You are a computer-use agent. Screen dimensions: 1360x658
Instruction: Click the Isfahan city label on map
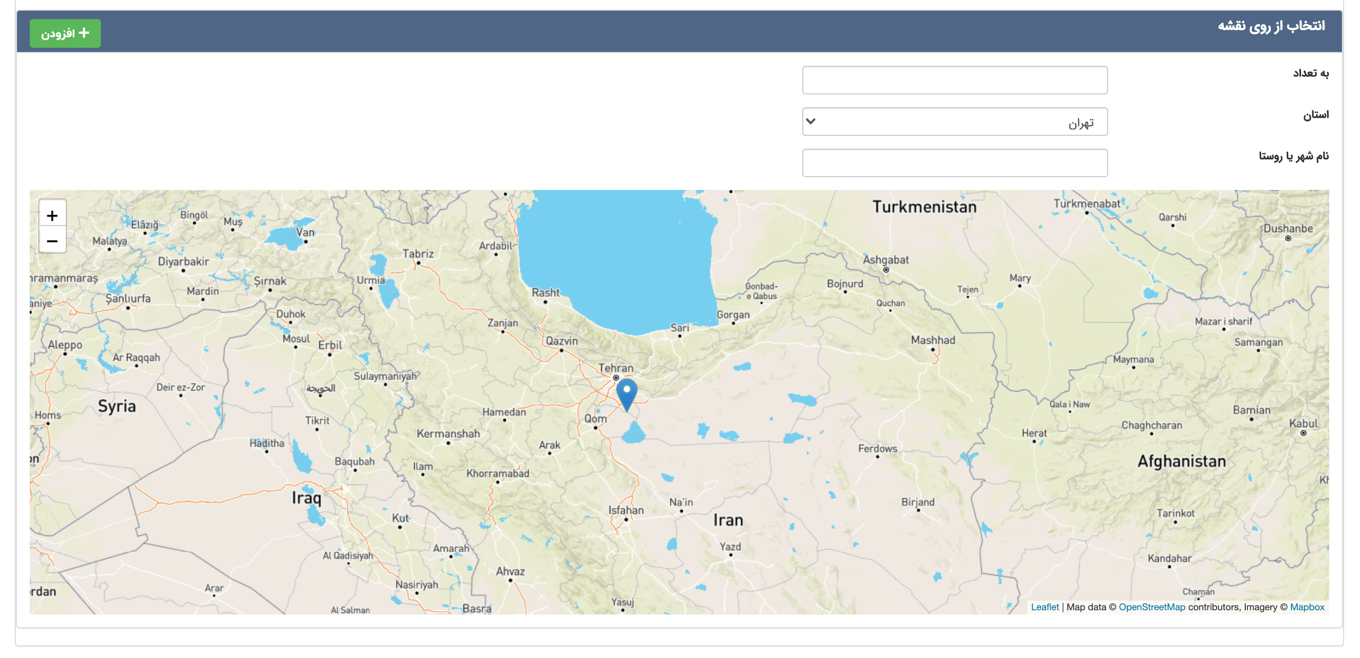(626, 510)
